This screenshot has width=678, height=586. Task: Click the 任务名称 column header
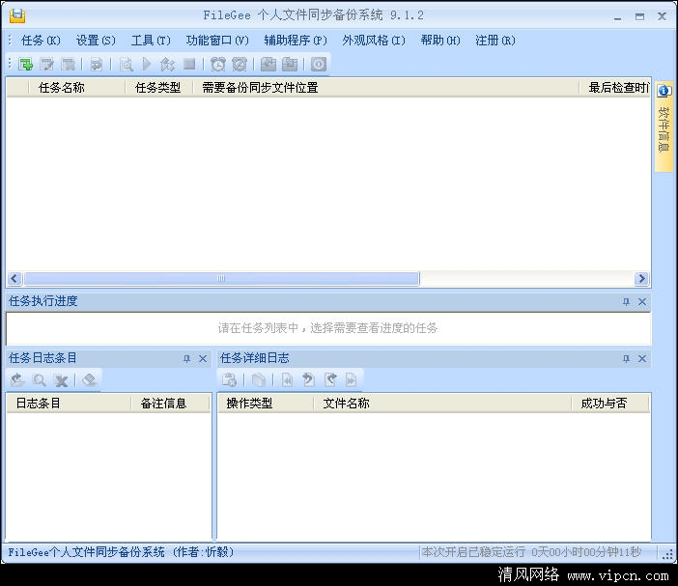(x=62, y=88)
